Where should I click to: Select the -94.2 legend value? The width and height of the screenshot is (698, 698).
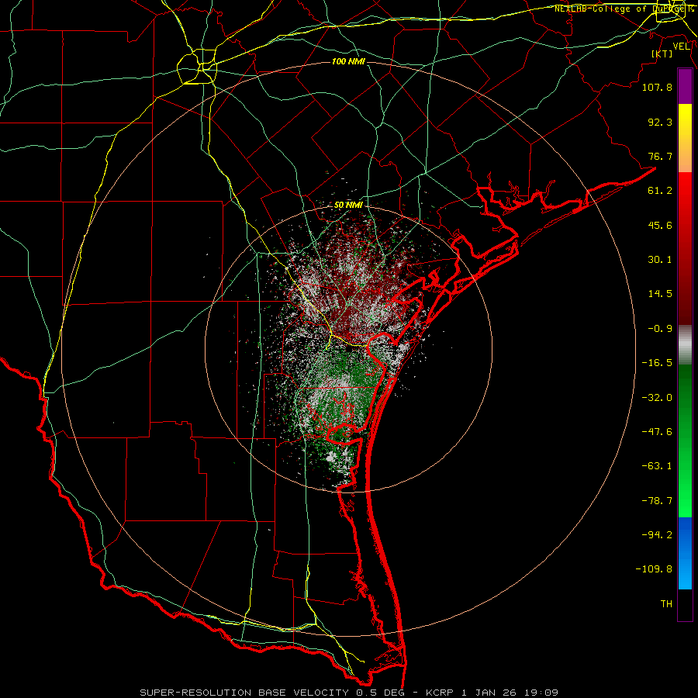coord(657,534)
